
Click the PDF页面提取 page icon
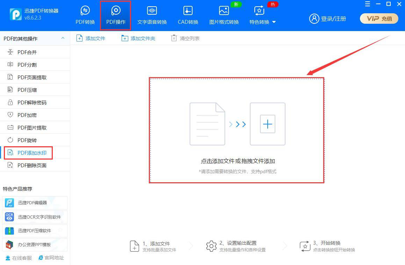(x=10, y=77)
